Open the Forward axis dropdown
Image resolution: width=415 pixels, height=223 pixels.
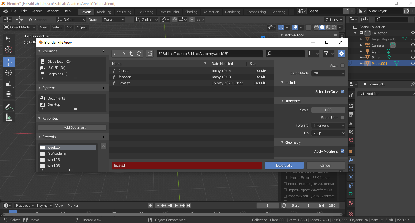pyautogui.click(x=328, y=125)
